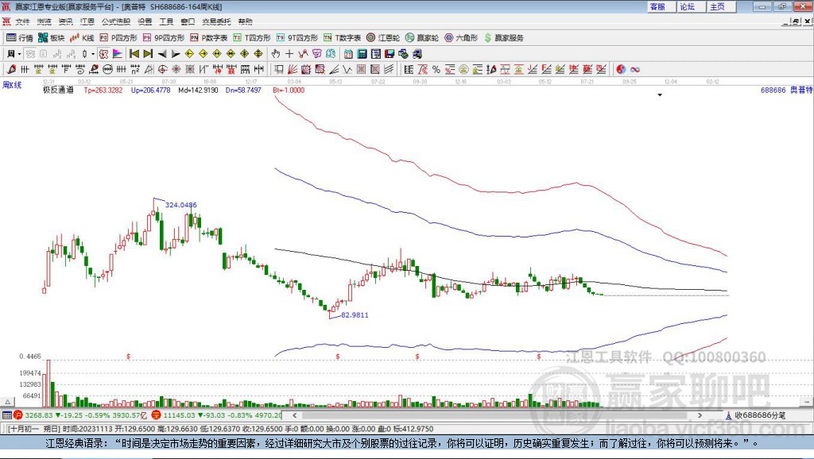Screen dimensions: 814x459
Task: Open 赢家服务 service with dollar icon
Action: coord(503,38)
